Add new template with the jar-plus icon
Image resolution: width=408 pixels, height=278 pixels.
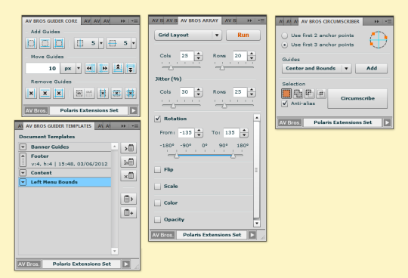click(128, 213)
